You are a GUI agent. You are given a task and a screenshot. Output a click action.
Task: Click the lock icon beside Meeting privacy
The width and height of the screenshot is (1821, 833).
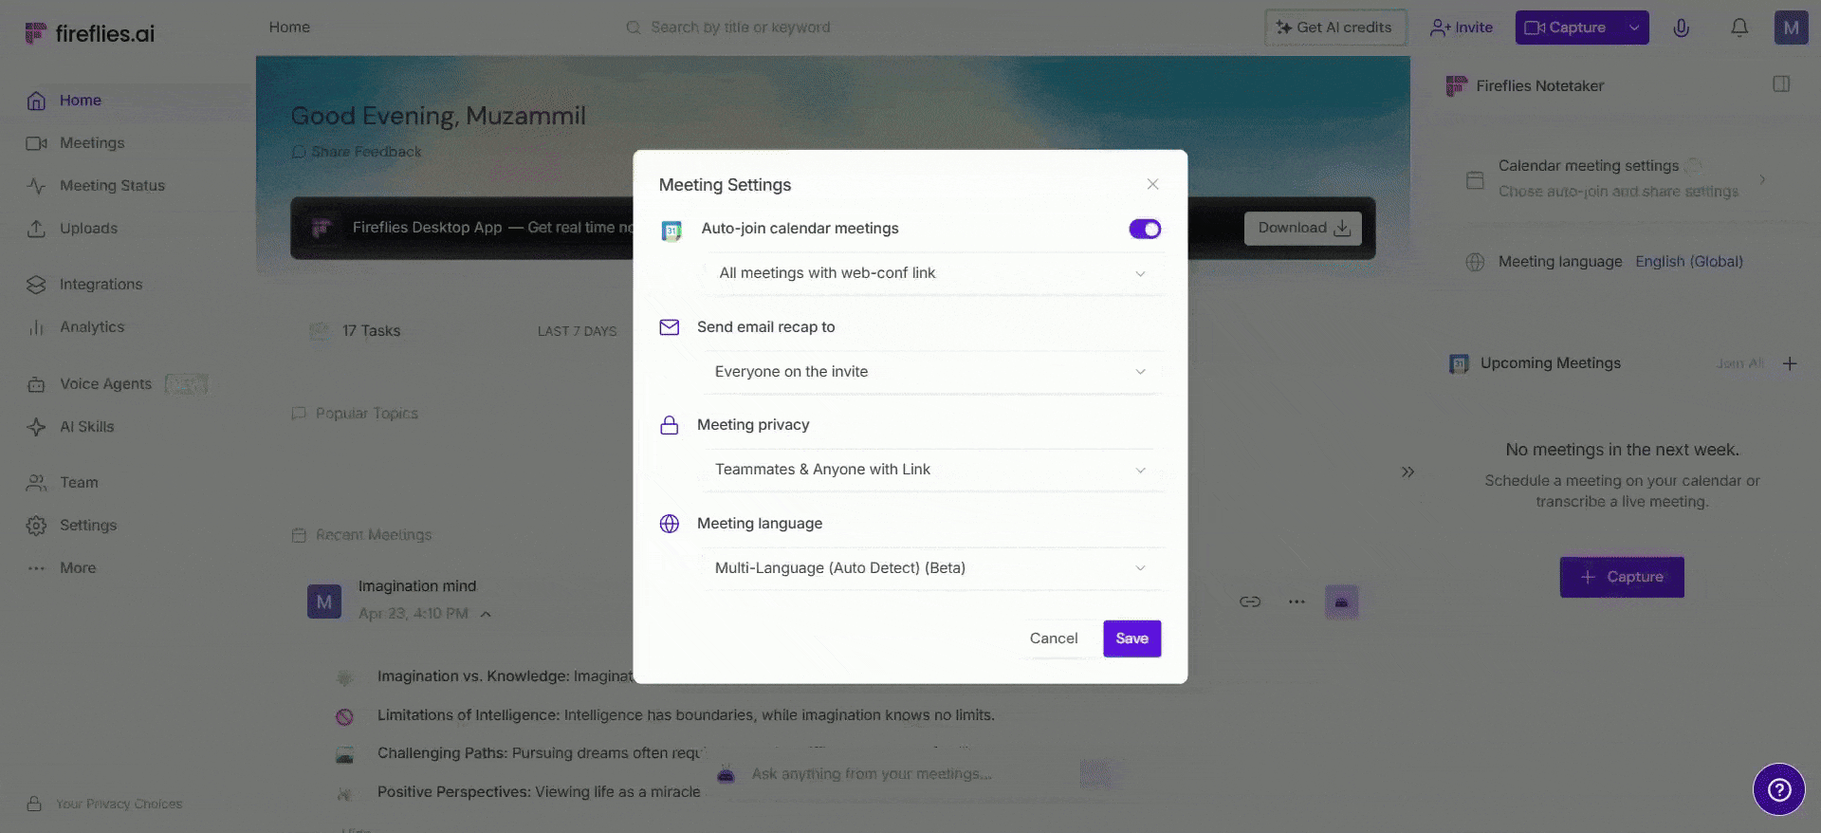pos(670,425)
